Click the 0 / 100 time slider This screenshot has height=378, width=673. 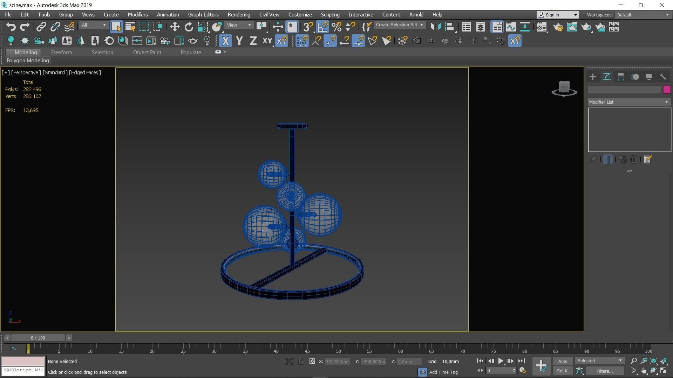(x=38, y=338)
